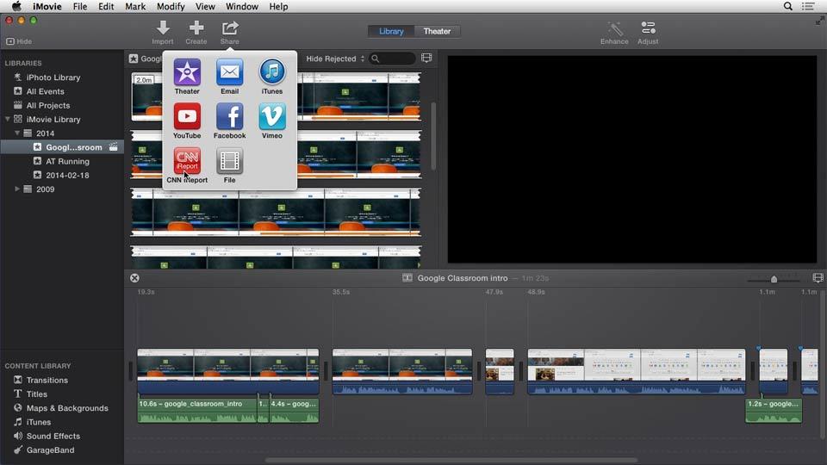The image size is (827, 465).
Task: Collapse the 2014 folder triangle
Action: (17, 133)
